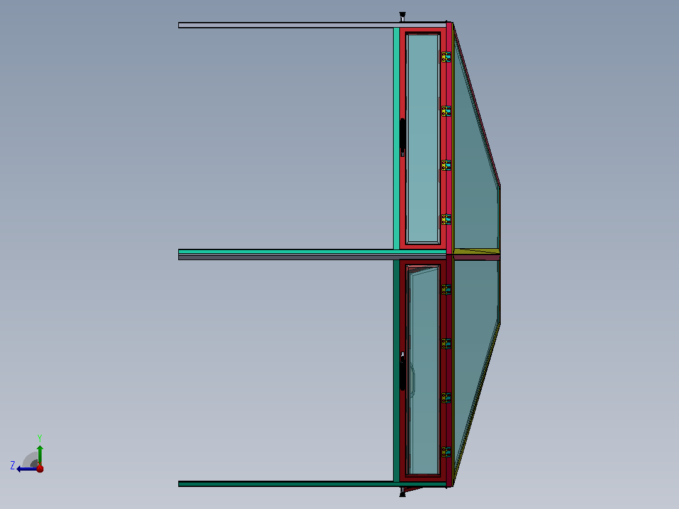The image size is (679, 509).
Task: Pick the glass pane of the lower dark-red door
Action: 424,370
